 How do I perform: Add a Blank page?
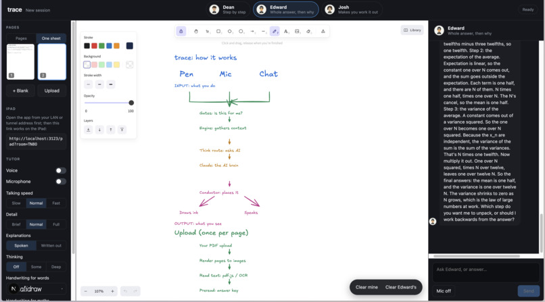(x=20, y=91)
